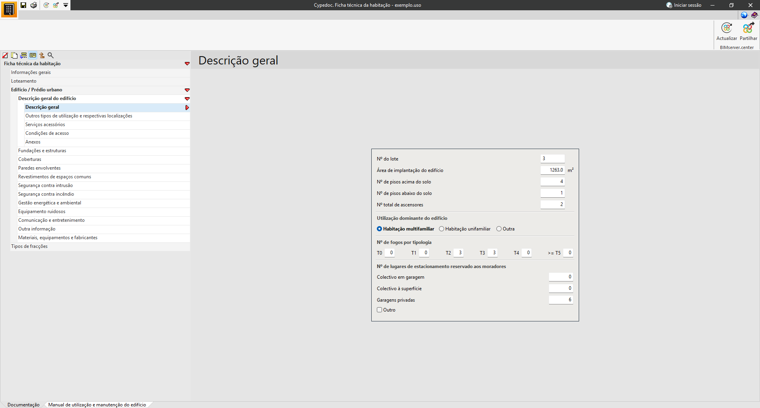Click the Colectivo à superfície input field
760x408 pixels.
pyautogui.click(x=561, y=288)
